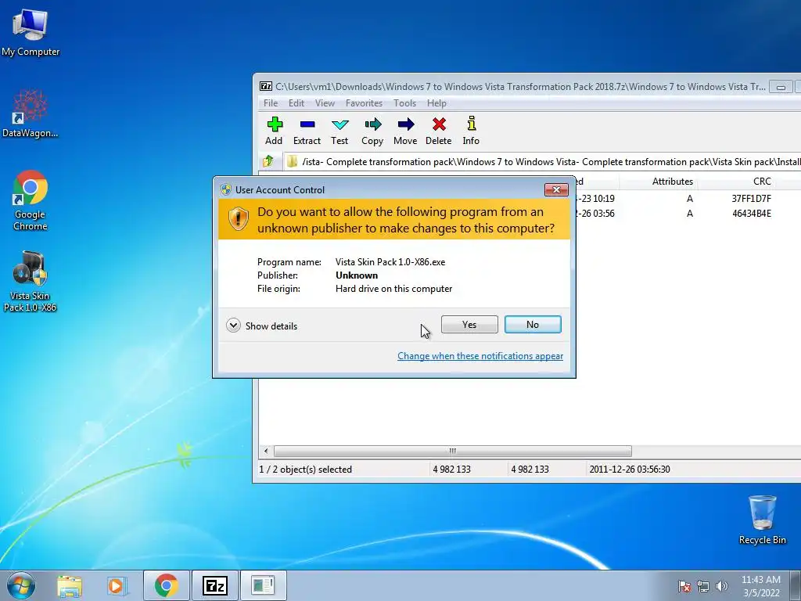Minimize the 7-Zip window
The height and width of the screenshot is (601, 801).
coord(781,87)
